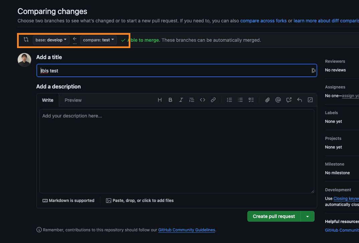Image resolution: width=359 pixels, height=243 pixels.
Task: Insert a numbered list
Action: [229, 100]
